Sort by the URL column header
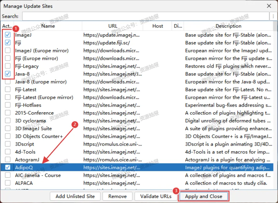The width and height of the screenshot is (278, 203). pyautogui.click(x=113, y=26)
